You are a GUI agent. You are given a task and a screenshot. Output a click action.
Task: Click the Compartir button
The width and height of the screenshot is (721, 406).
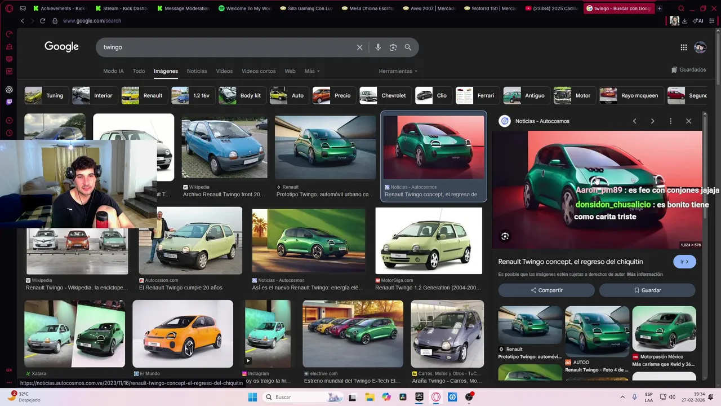click(x=546, y=290)
